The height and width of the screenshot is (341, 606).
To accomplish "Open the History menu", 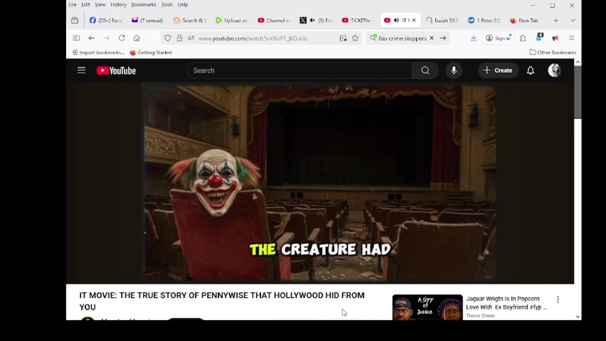I will pyautogui.click(x=118, y=5).
